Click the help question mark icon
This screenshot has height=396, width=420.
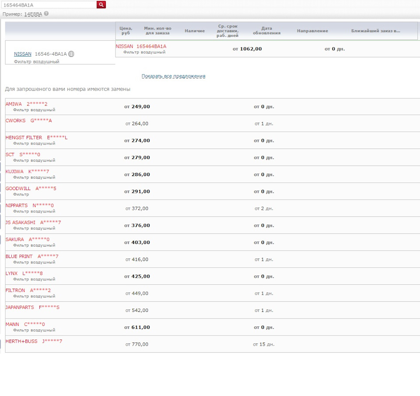(46, 14)
